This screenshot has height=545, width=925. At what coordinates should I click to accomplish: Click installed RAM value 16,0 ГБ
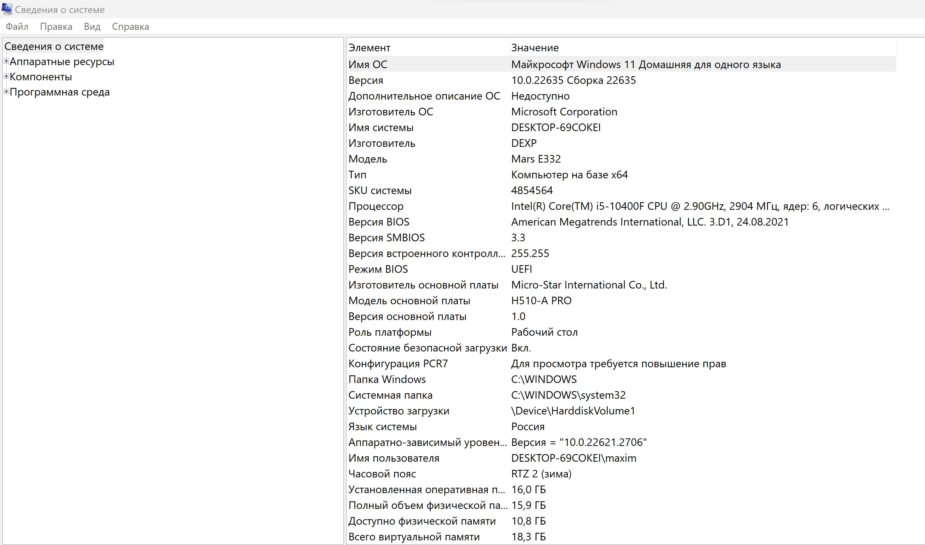tap(529, 490)
